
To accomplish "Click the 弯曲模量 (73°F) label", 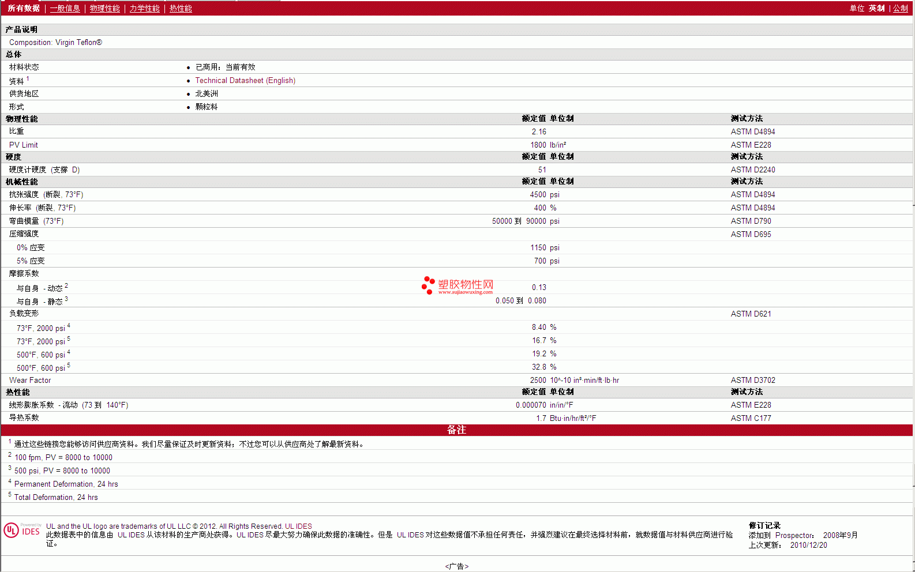I will click(x=36, y=221).
